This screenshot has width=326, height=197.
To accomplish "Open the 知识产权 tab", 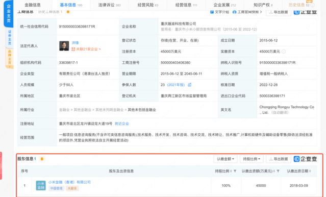I will click(263, 5).
